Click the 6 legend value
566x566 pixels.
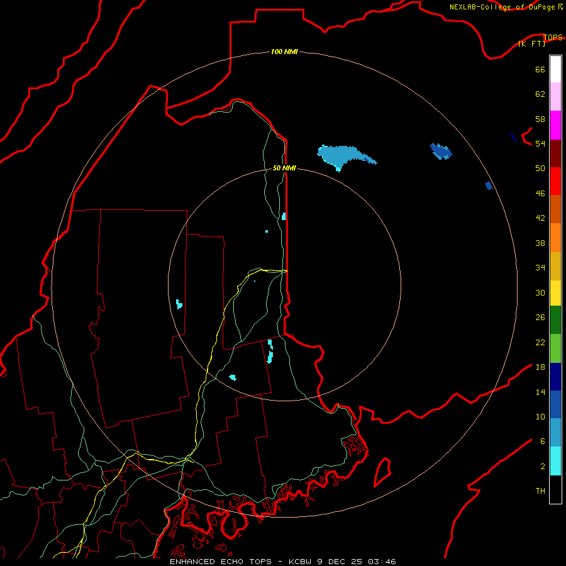click(543, 441)
